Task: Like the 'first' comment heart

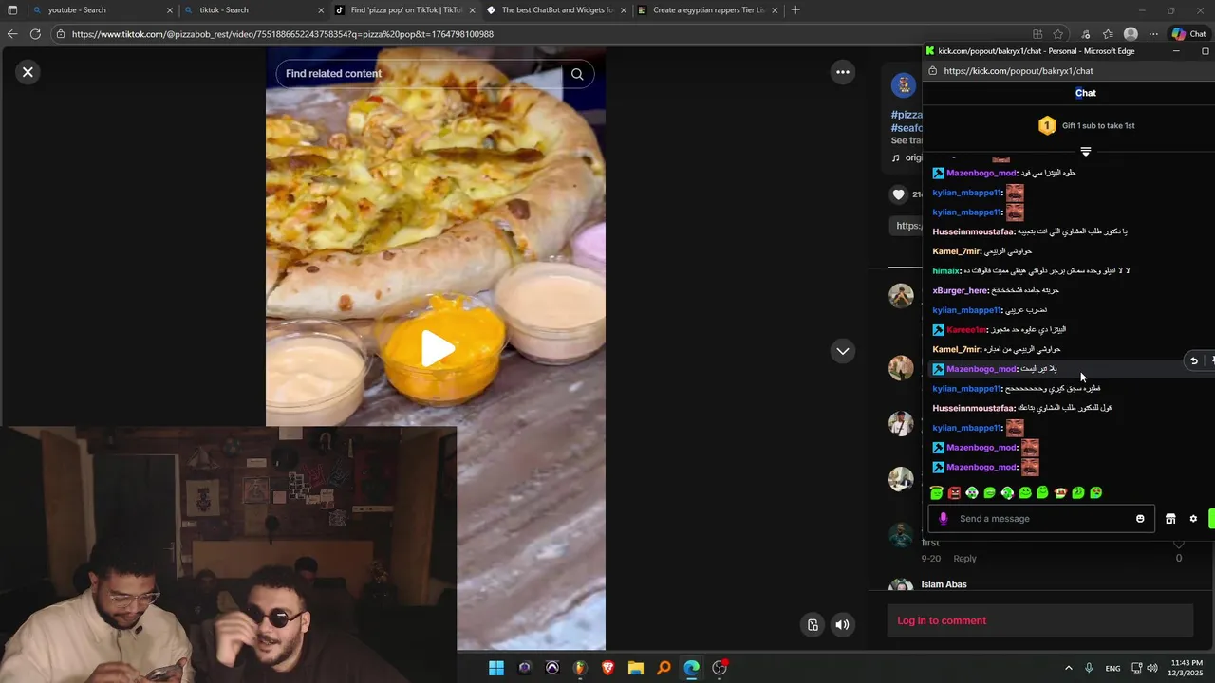Action: point(1179,545)
